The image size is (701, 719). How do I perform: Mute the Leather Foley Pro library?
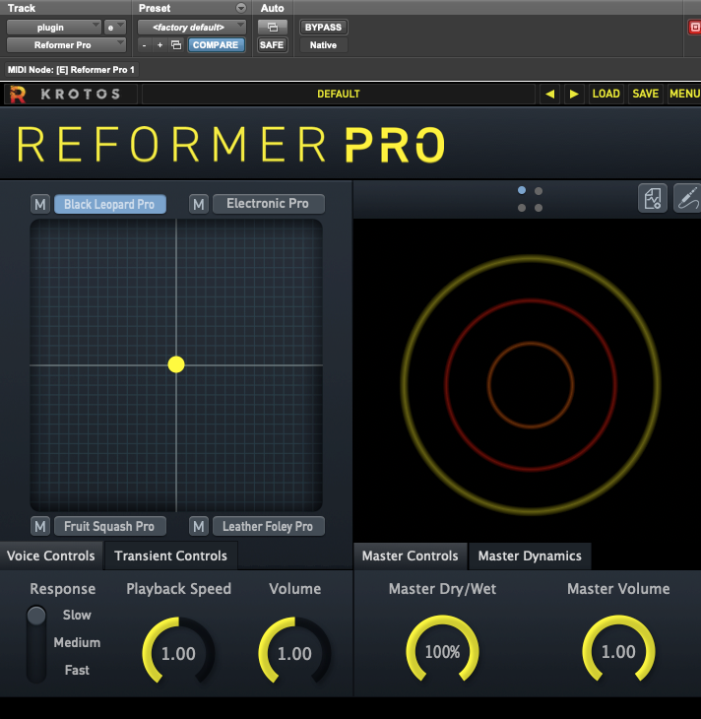point(199,526)
